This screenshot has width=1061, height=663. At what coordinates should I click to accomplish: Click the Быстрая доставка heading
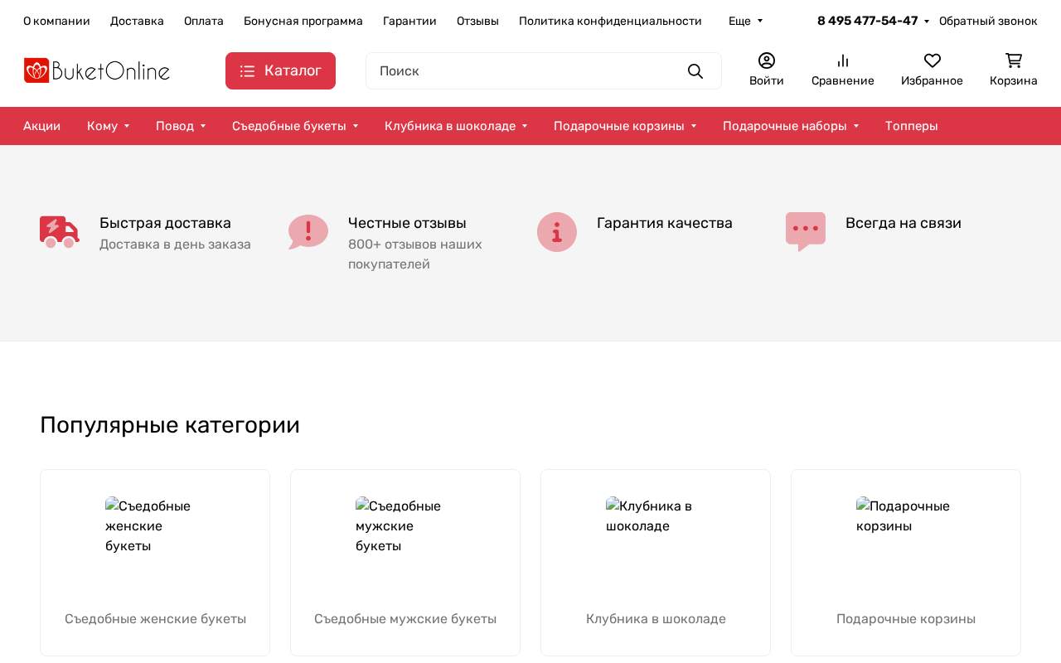click(x=165, y=223)
